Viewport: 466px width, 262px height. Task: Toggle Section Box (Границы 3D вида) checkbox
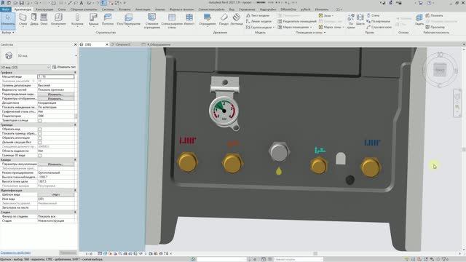(x=40, y=155)
